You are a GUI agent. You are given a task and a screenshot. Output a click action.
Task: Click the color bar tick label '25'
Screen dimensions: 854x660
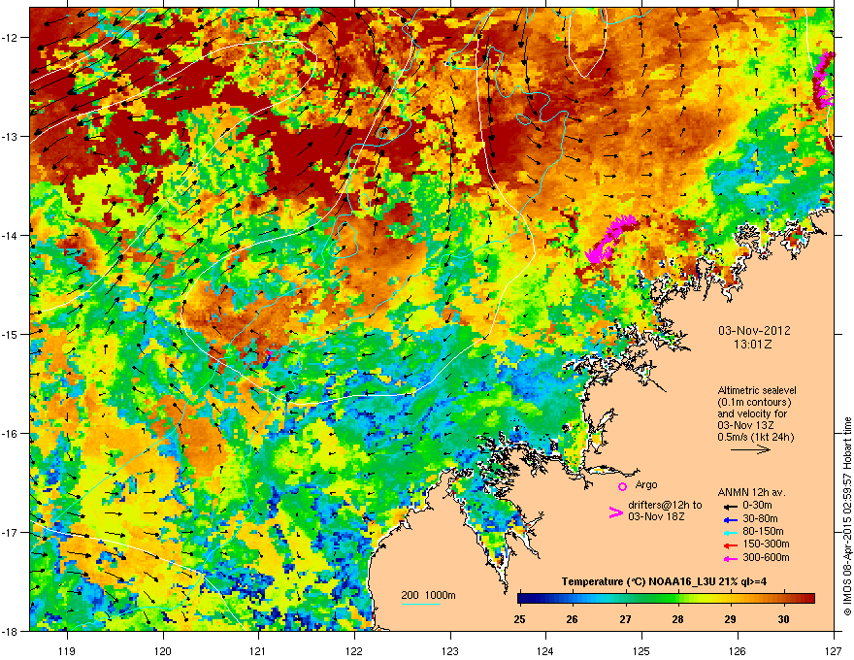click(x=519, y=619)
